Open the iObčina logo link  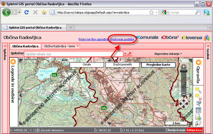pos(170,37)
